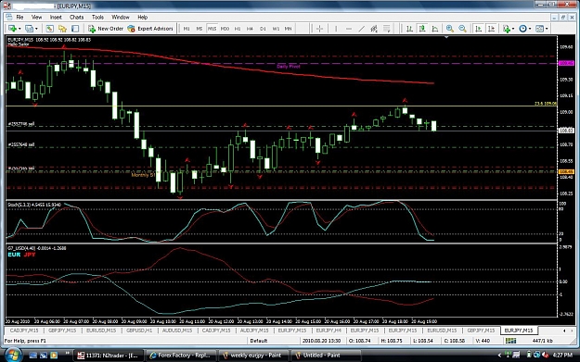Viewport: 580px width, 362px height.
Task: Open the Tools menu
Action: point(97,17)
